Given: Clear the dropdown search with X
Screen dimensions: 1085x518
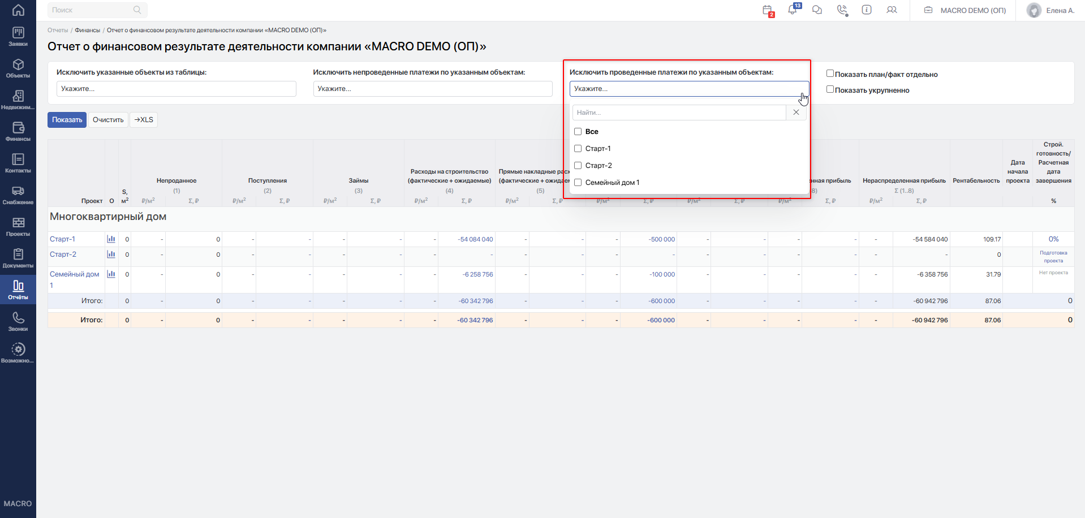Looking at the screenshot, I should click(796, 113).
